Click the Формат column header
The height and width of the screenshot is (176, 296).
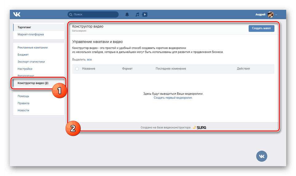(127, 69)
